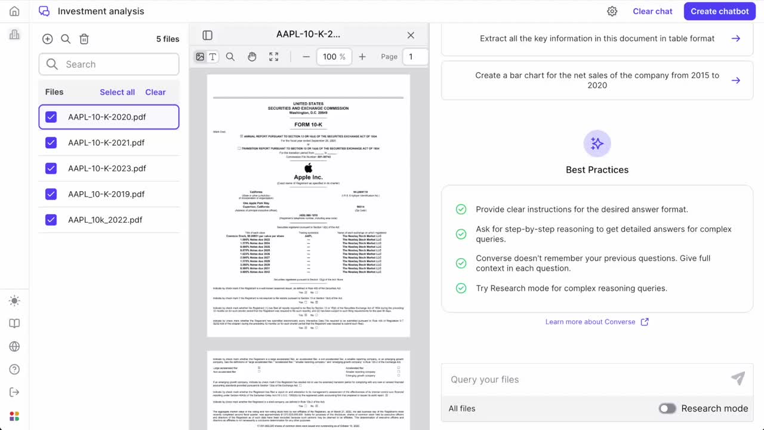The width and height of the screenshot is (764, 430).
Task: Open AAPL-10-K-2020.pdf file name
Action: 107,117
